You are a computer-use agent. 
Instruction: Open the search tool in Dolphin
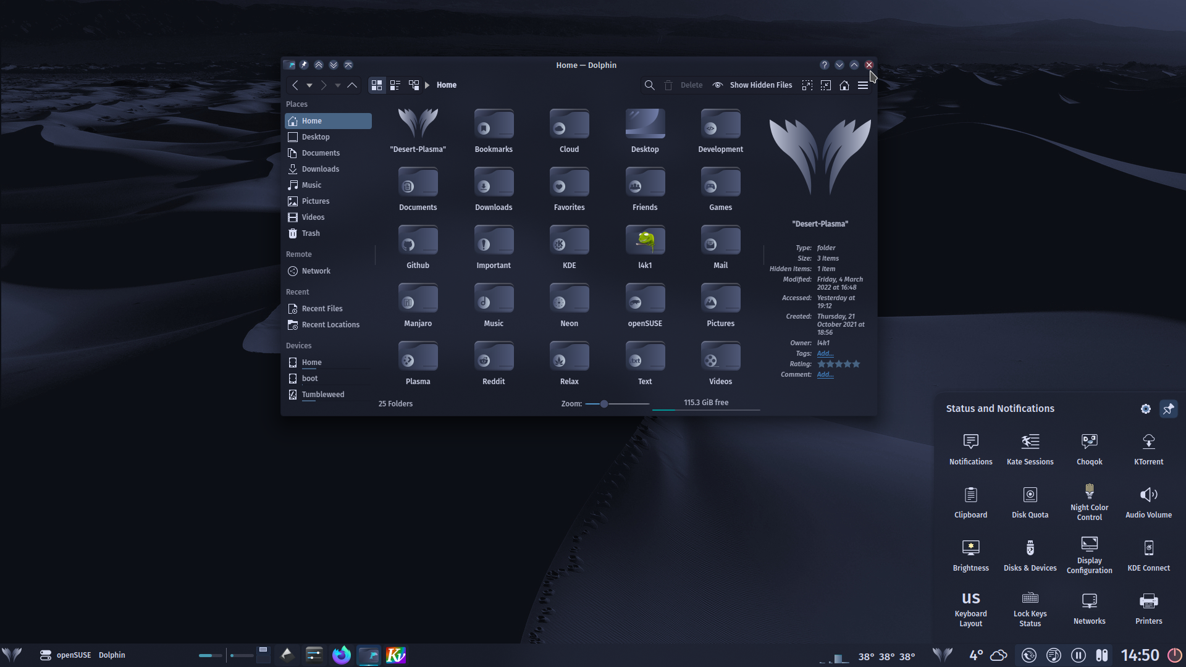tap(649, 85)
